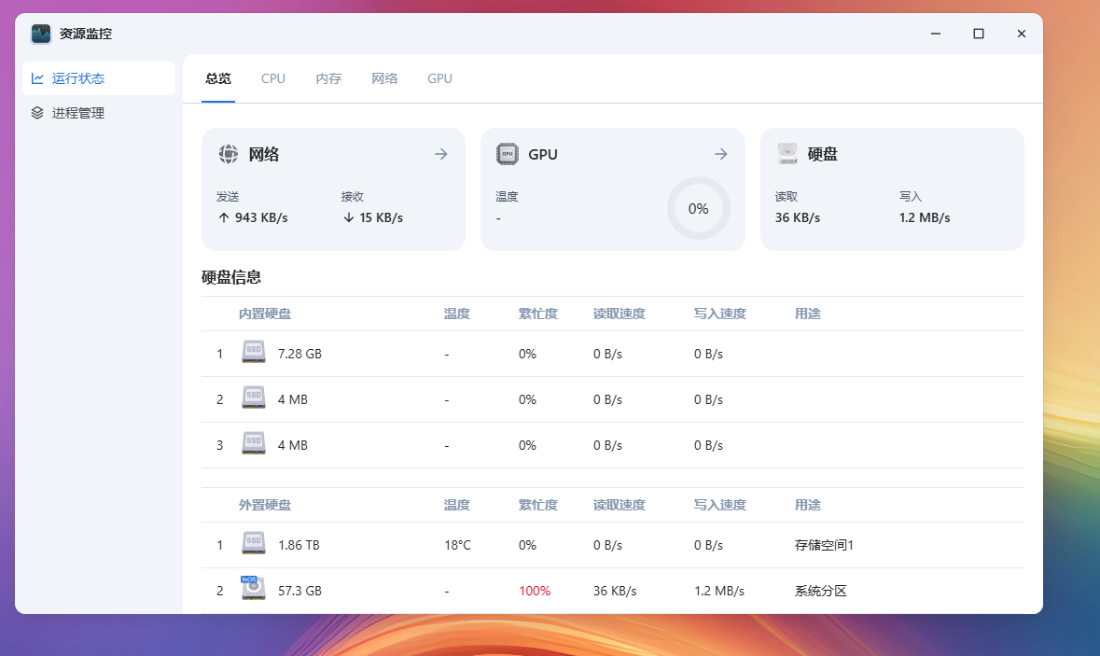The image size is (1100, 656).
Task: Click the 1.2 MB/s write value on 硬盘 card
Action: coord(925,217)
